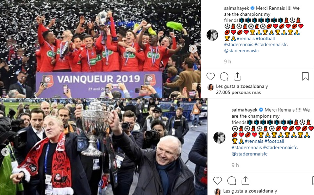Open salmahayek username in top post
314x195 pixels.
(x=237, y=8)
